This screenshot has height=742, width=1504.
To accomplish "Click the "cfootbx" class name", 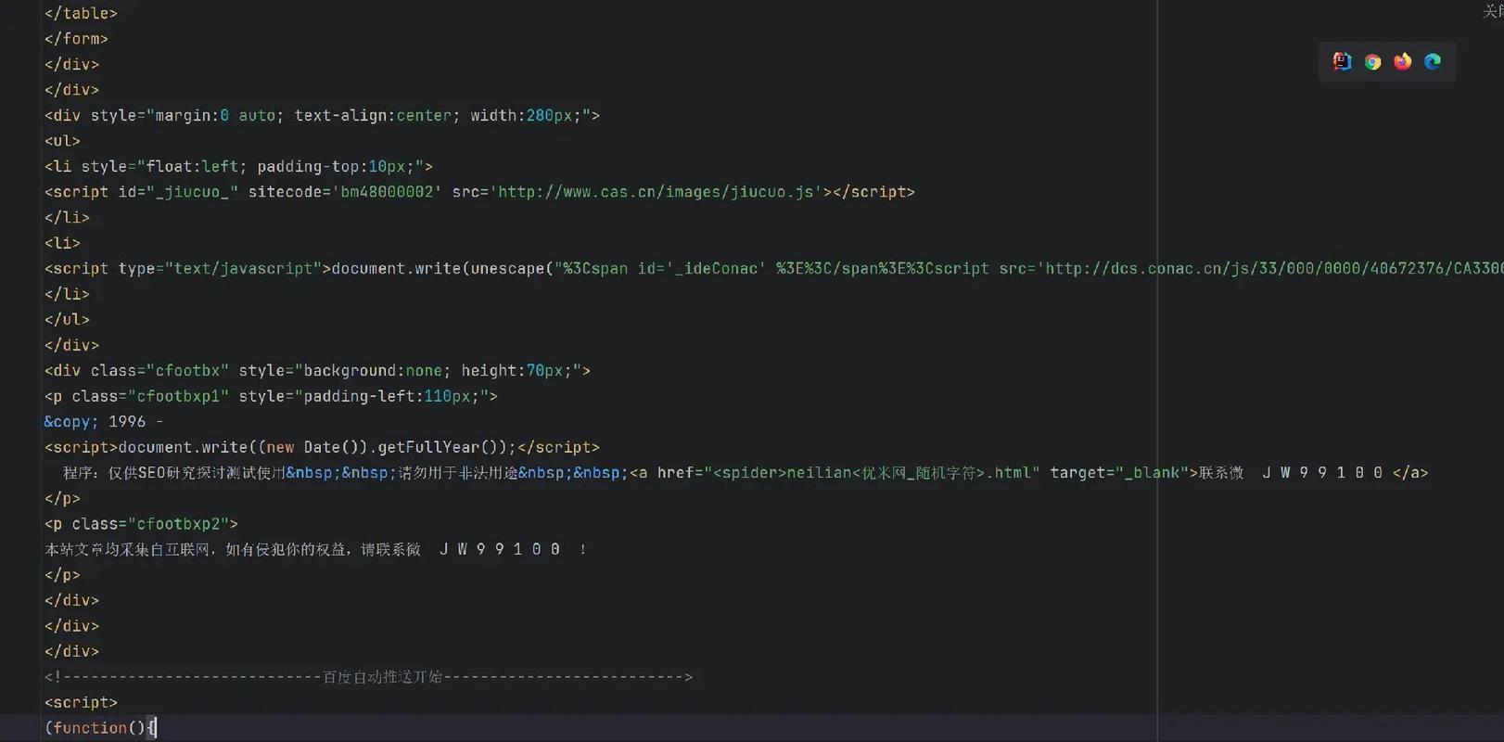I will tap(187, 371).
